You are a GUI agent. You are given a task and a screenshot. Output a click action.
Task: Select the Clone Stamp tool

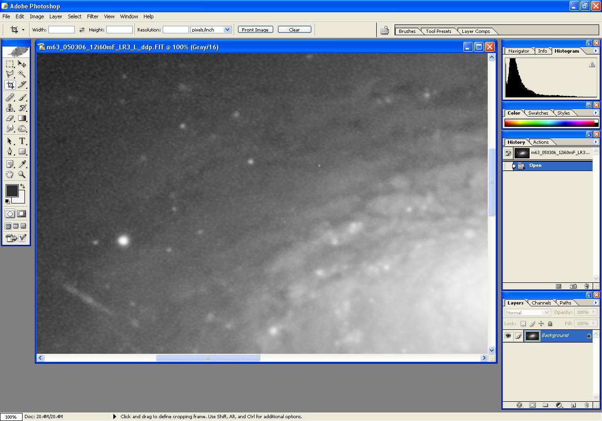pos(10,108)
